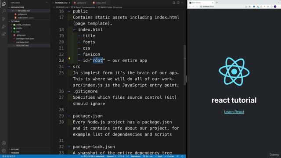The height and width of the screenshot is (158, 281).
Task: Open the Search view in activity bar
Action: pos(4,11)
